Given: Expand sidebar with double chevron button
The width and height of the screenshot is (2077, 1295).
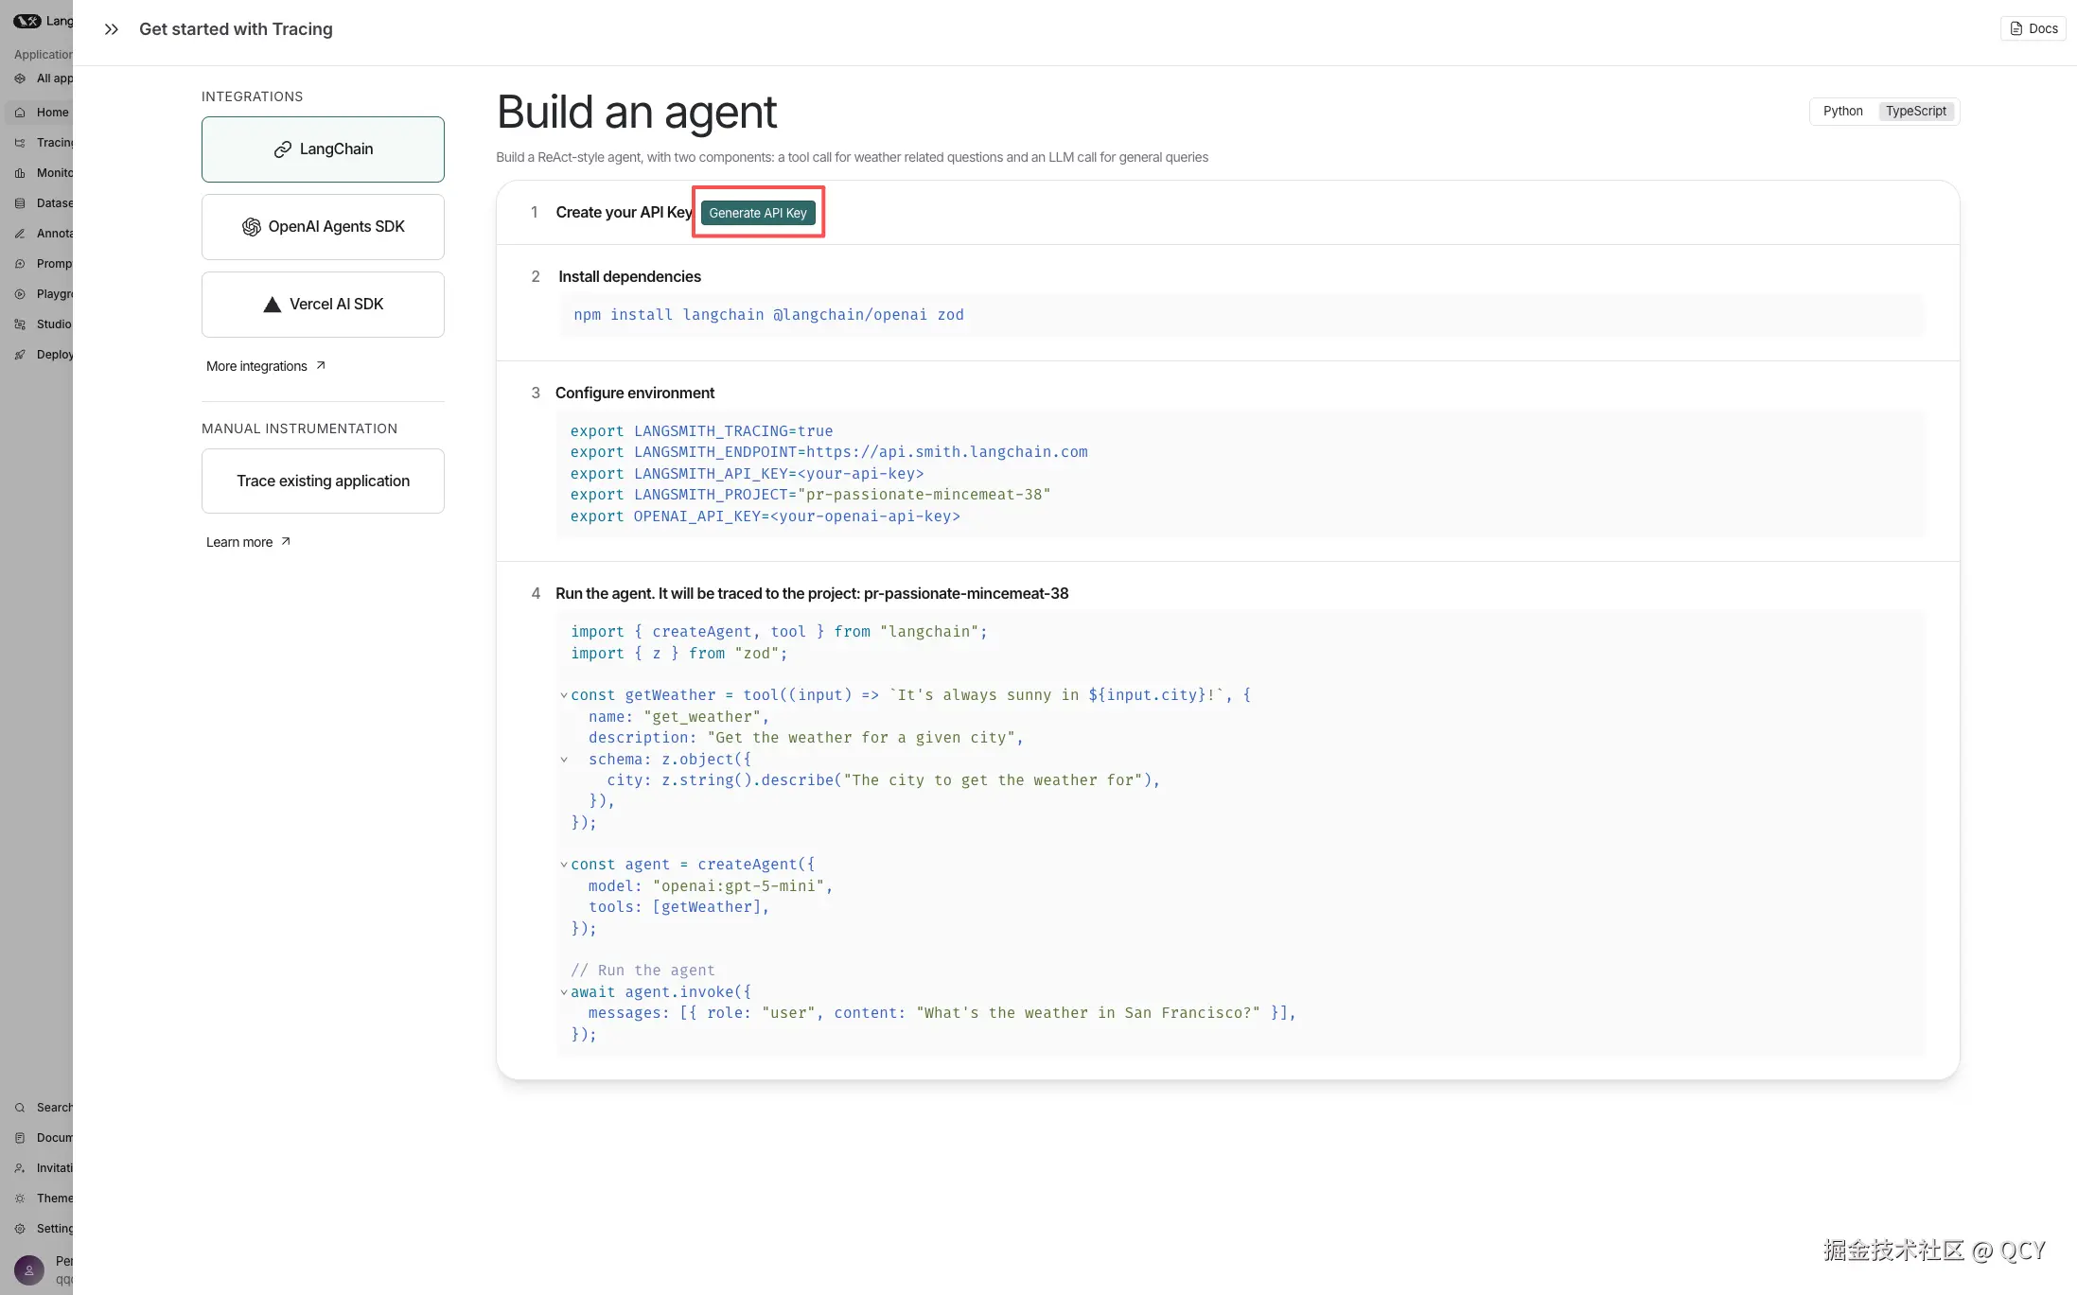Looking at the screenshot, I should 112,29.
